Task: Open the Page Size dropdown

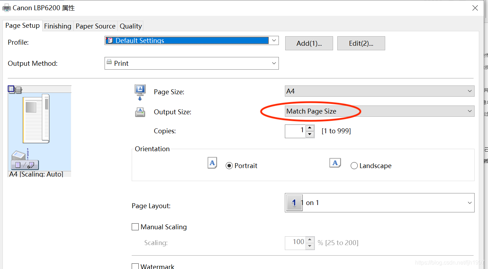Action: 380,91
